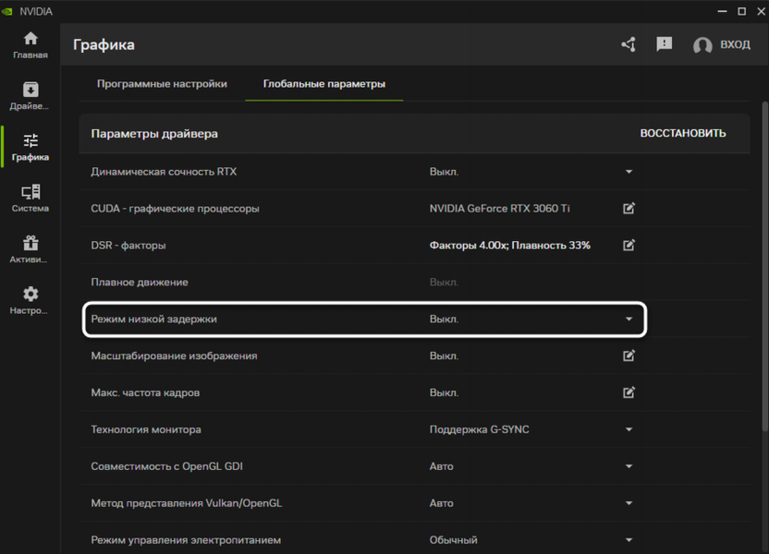769x554 pixels.
Task: Expand Динамическая сочность RTX dropdown
Action: 629,172
